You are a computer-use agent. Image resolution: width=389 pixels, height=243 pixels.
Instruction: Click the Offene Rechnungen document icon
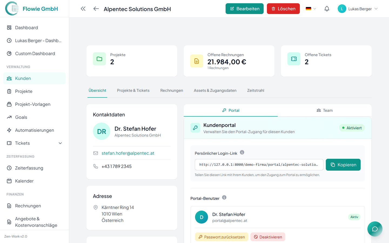click(x=197, y=61)
